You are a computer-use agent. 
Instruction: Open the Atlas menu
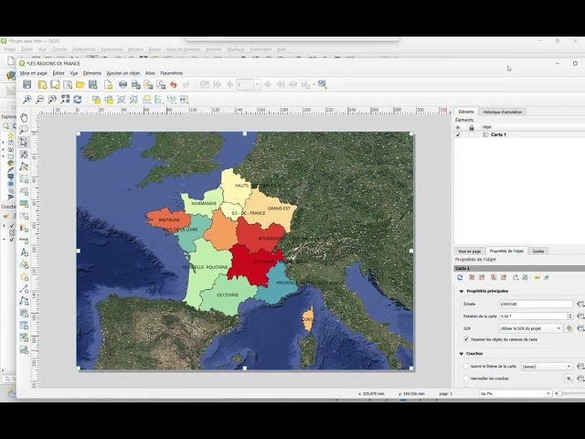(150, 73)
